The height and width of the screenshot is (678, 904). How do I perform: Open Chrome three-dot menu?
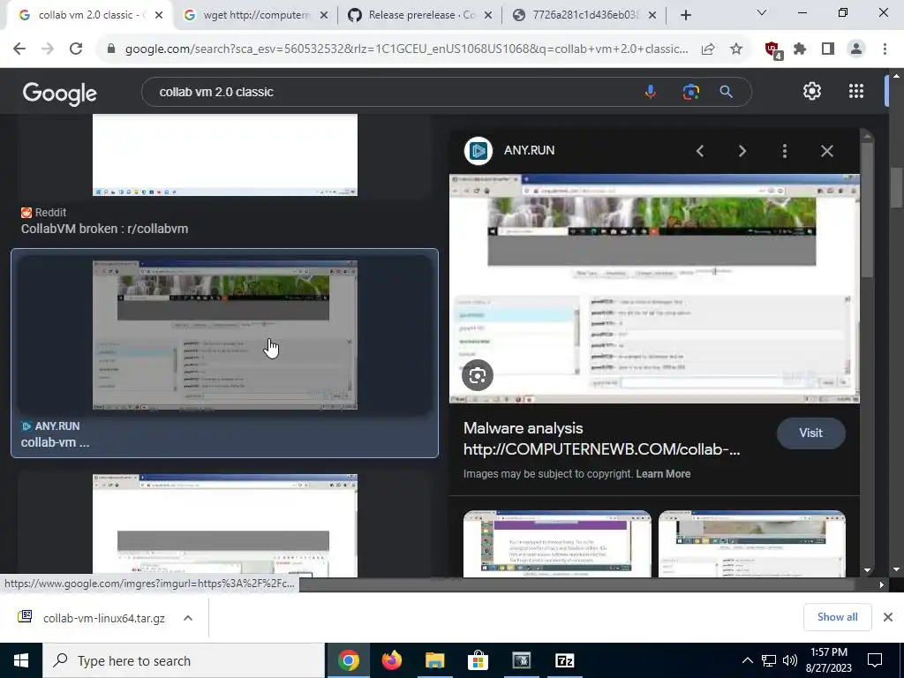click(x=885, y=49)
